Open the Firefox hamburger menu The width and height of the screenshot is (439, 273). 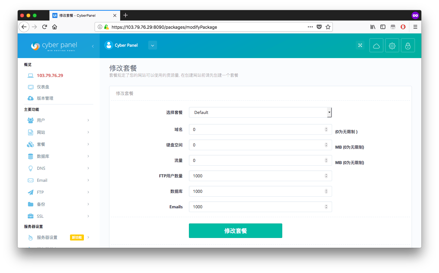(x=415, y=27)
